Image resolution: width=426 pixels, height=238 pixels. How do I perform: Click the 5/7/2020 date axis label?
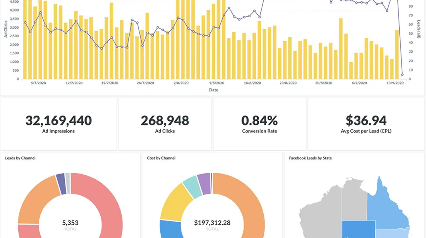tap(39, 83)
